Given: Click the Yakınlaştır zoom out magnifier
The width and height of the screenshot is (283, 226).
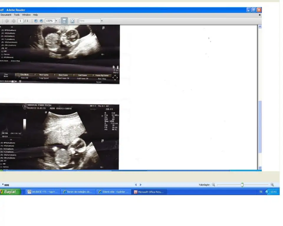Looking at the screenshot, I should click(213, 185).
